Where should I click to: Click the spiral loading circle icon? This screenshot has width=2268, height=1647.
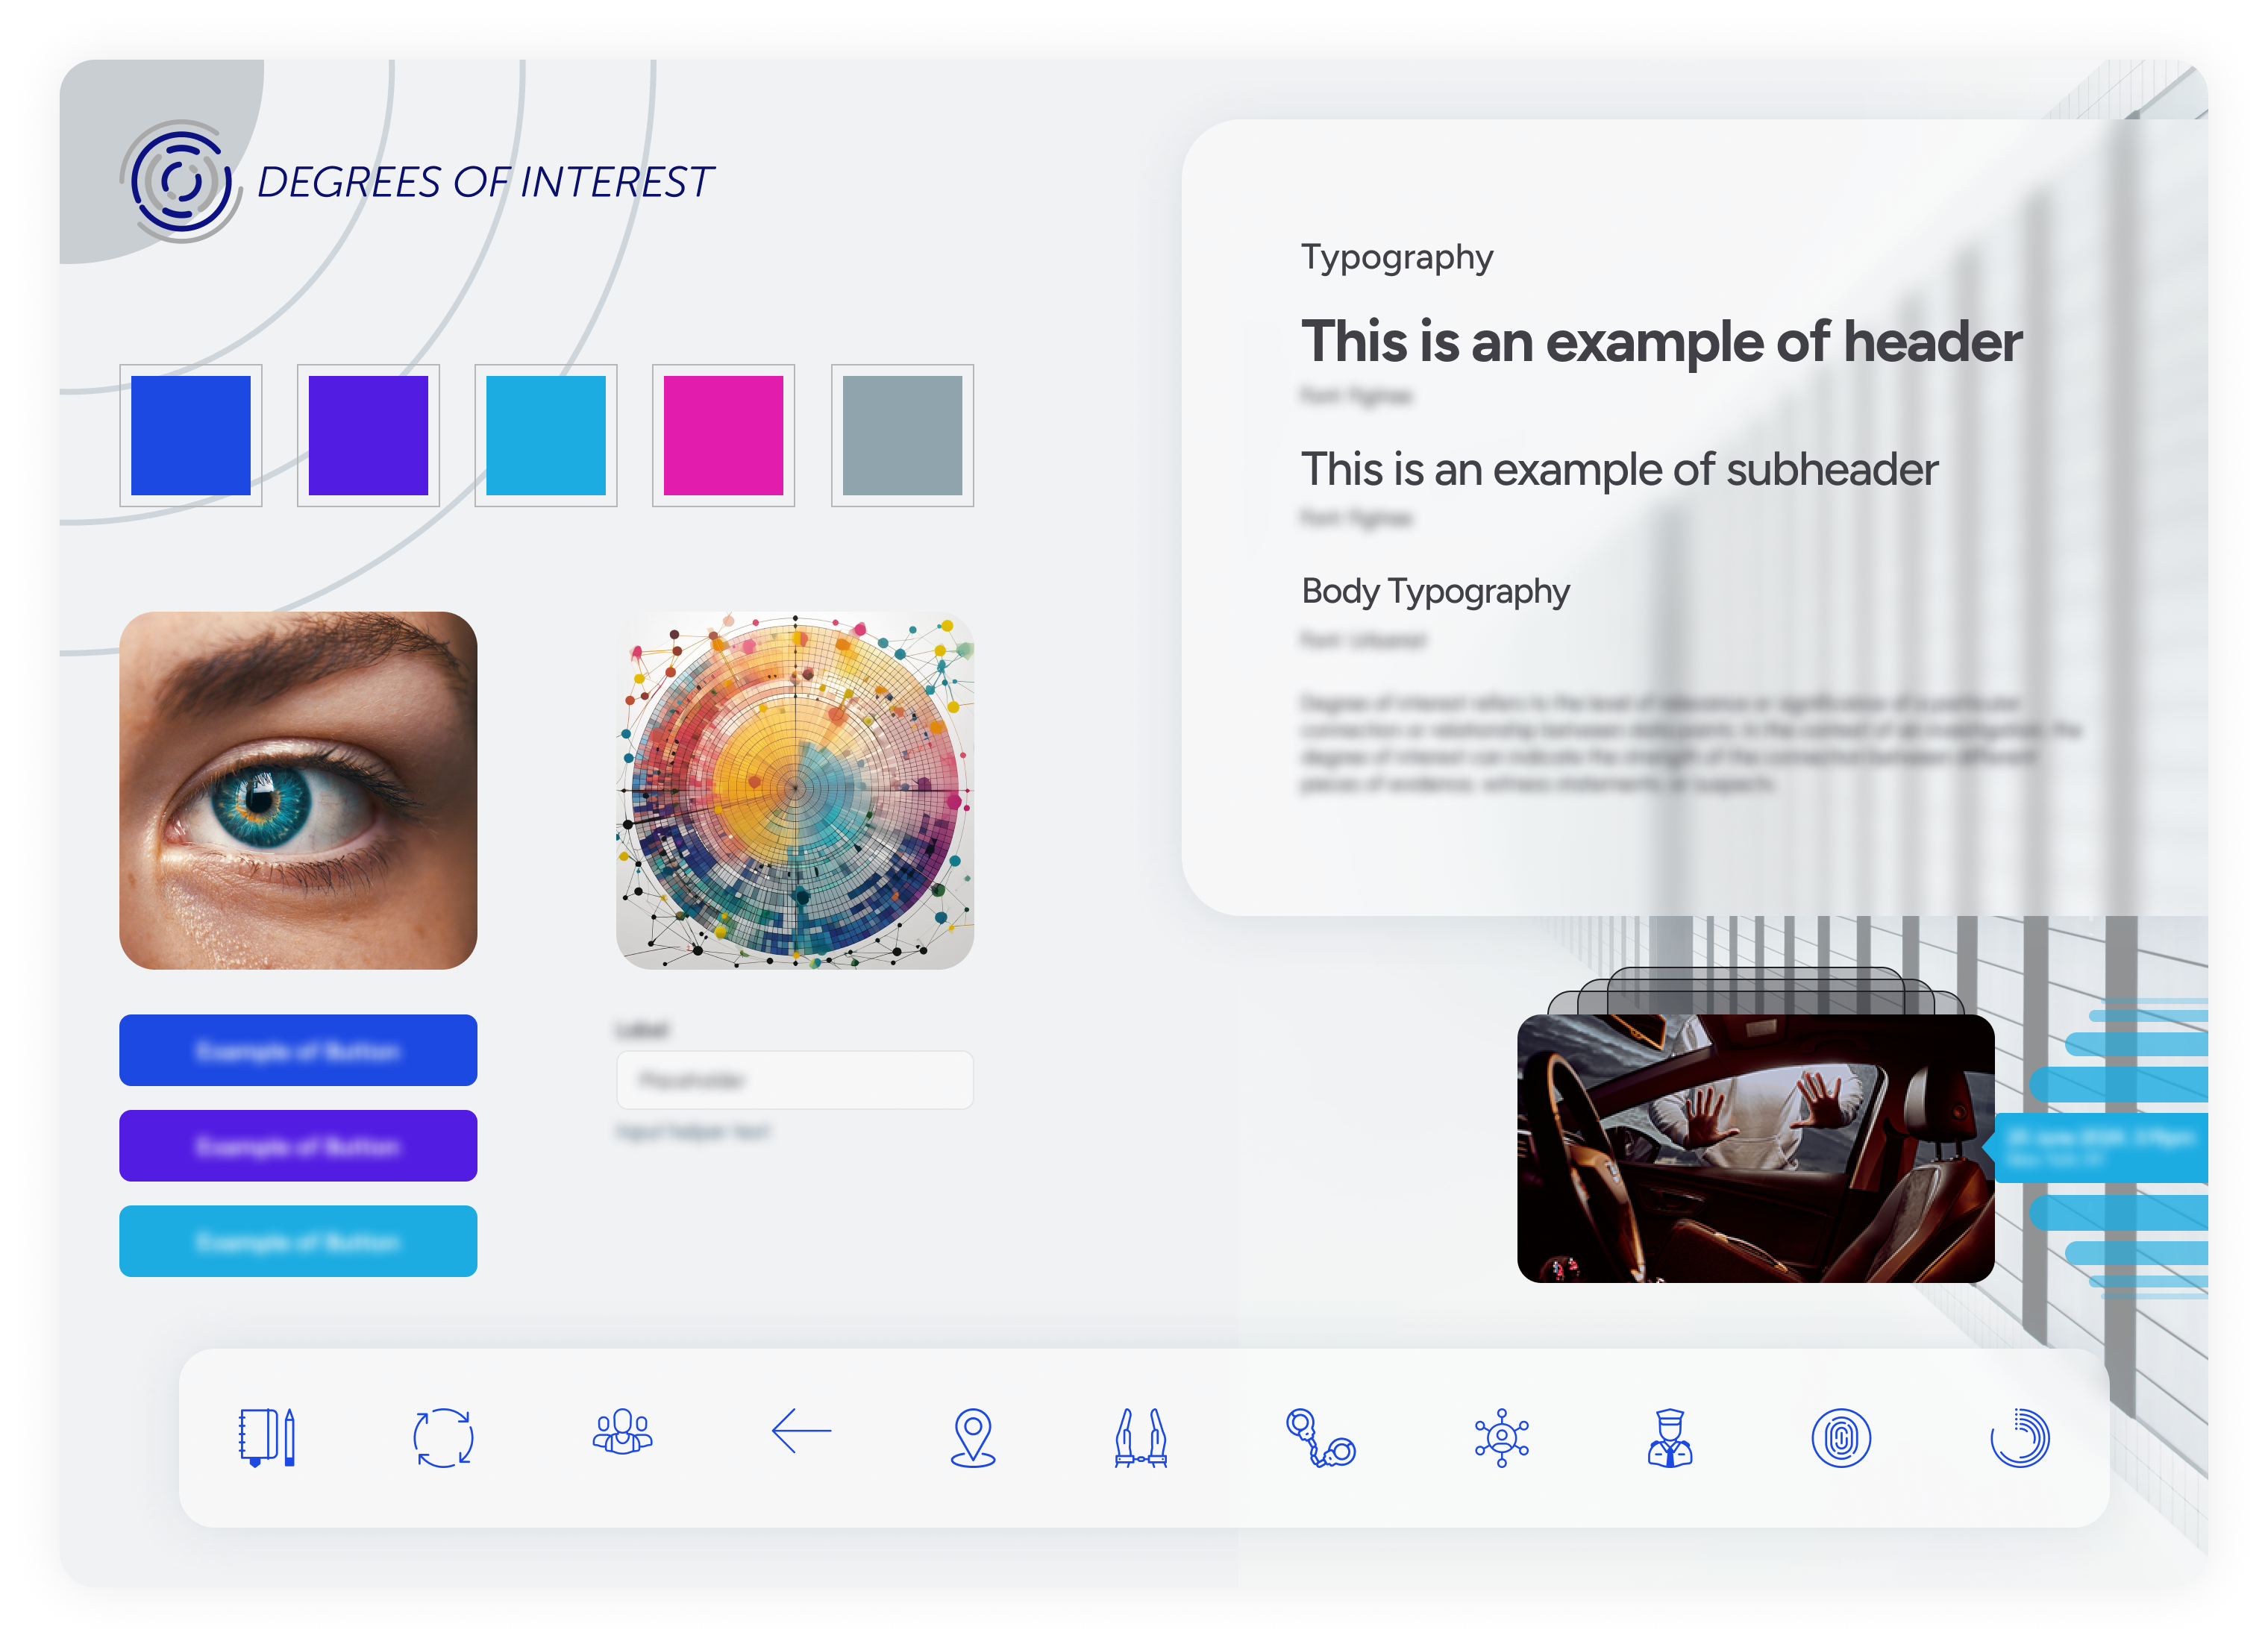tap(2019, 1437)
